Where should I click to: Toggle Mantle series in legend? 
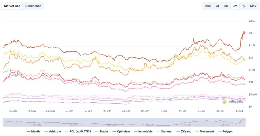pos(35,131)
